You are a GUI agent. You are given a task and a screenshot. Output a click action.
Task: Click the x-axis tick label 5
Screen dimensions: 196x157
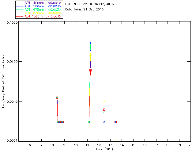18,145
